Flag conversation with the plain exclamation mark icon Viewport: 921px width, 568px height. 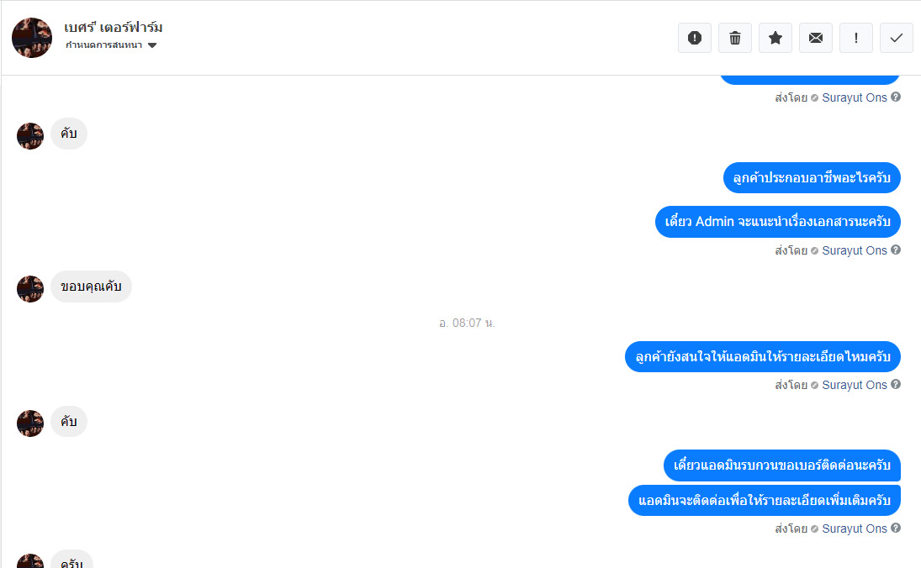(855, 38)
